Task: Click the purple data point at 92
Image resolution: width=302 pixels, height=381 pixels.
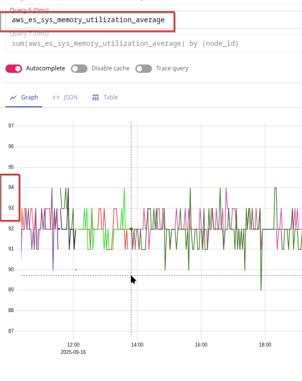Action: point(59,229)
